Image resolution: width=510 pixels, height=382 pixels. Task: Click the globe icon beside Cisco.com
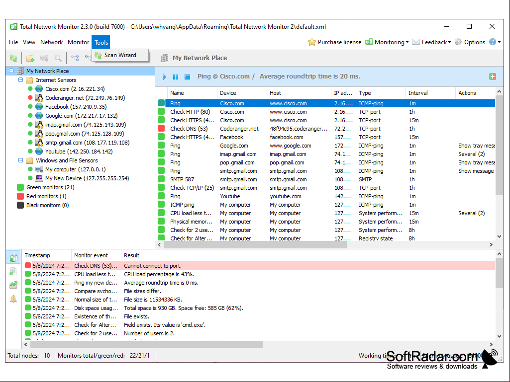click(39, 89)
